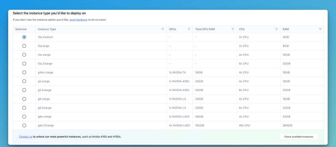Image resolution: width=336 pixels, height=147 pixels.
Task: Open filter icon for Total GPU RAM column
Action: click(x=233, y=29)
